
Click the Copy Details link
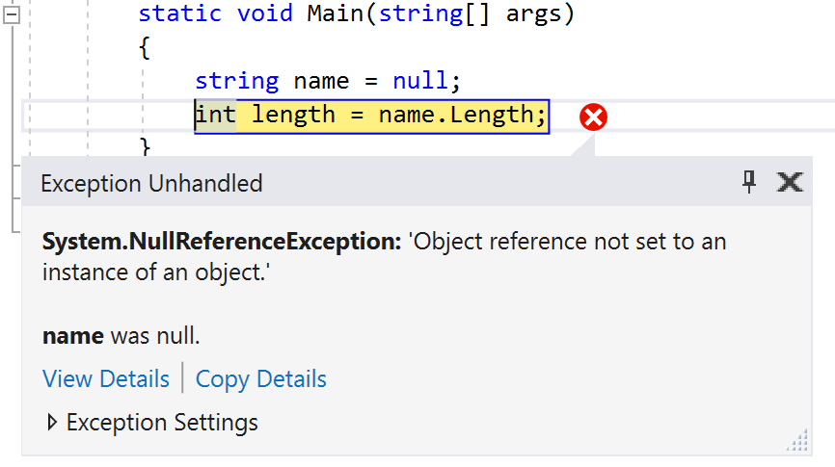click(x=261, y=379)
